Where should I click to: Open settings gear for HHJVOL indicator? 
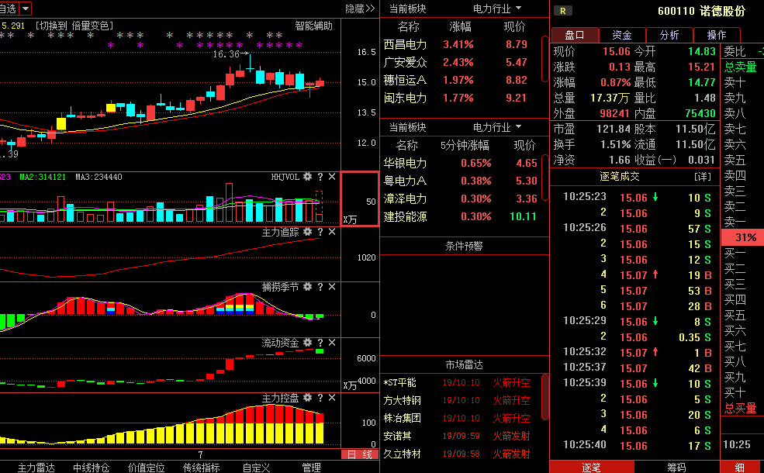(307, 177)
